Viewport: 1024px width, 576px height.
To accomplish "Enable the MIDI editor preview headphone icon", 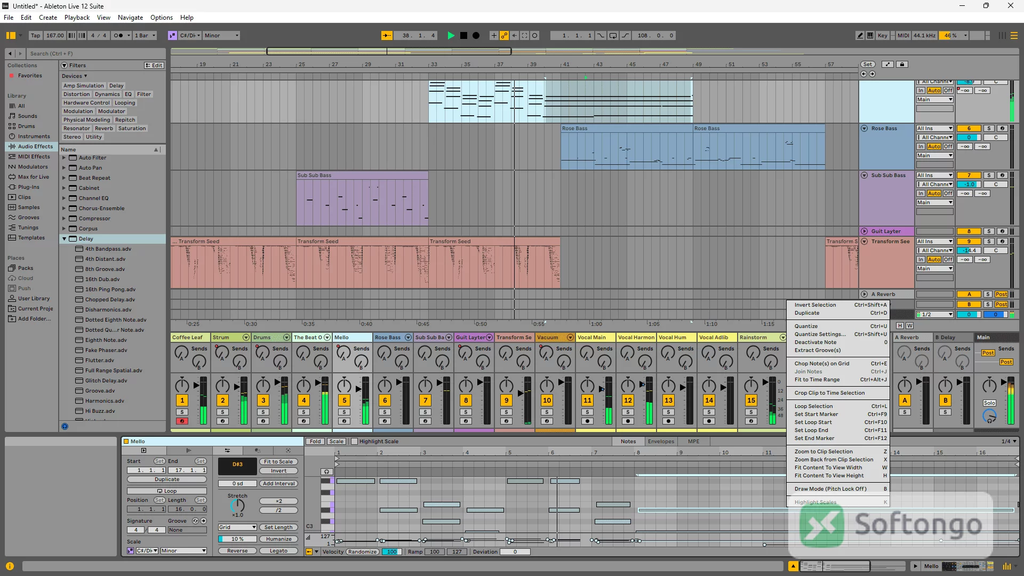I will (x=327, y=471).
